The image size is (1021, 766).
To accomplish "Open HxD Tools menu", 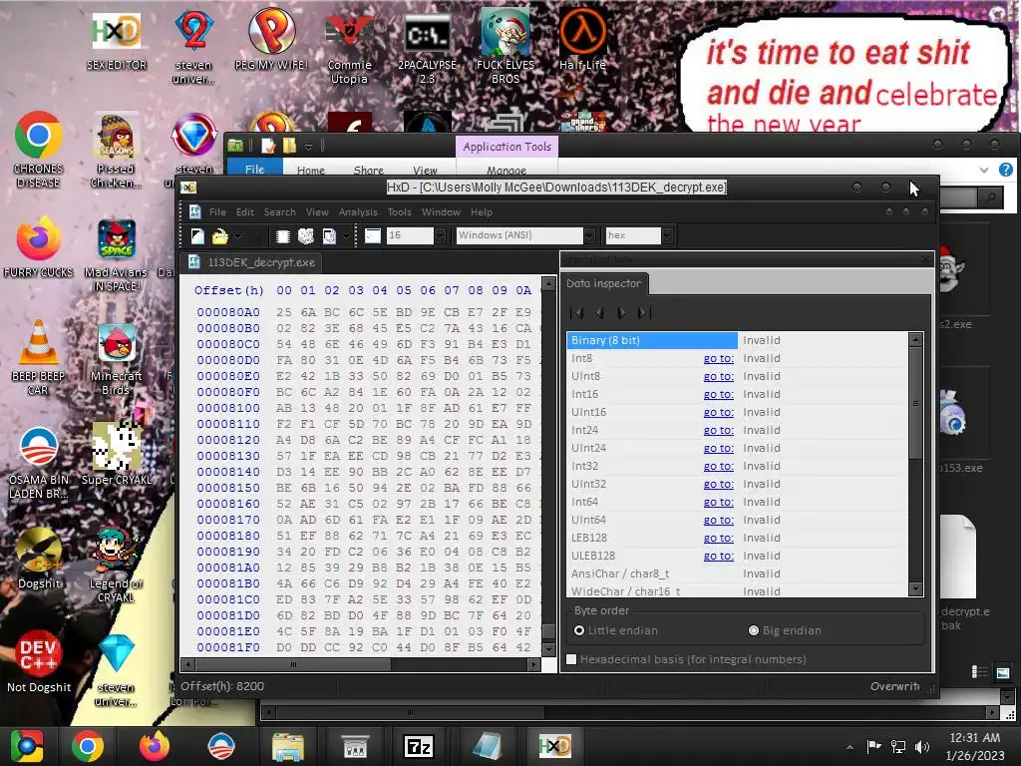I will (x=399, y=212).
